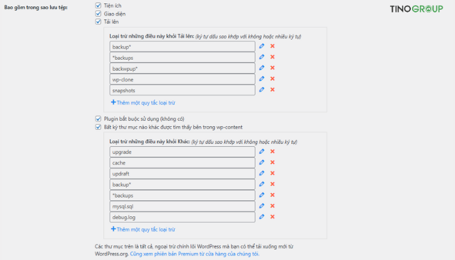Click the wp-clone rule text field

(182, 79)
